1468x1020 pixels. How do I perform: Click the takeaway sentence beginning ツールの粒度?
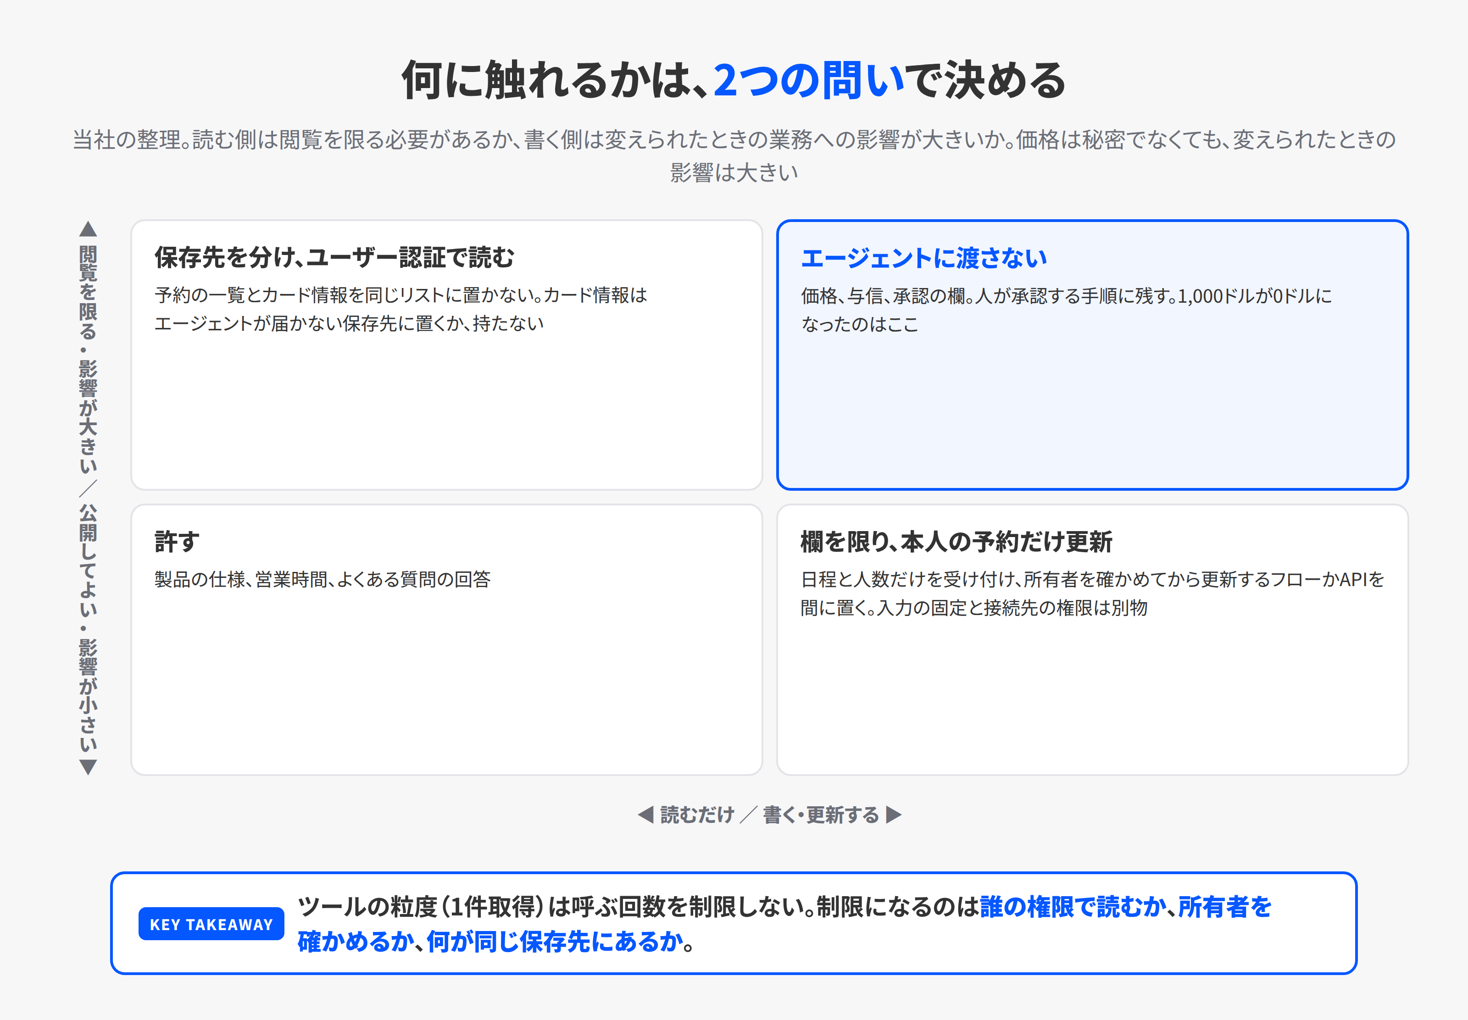(x=785, y=924)
